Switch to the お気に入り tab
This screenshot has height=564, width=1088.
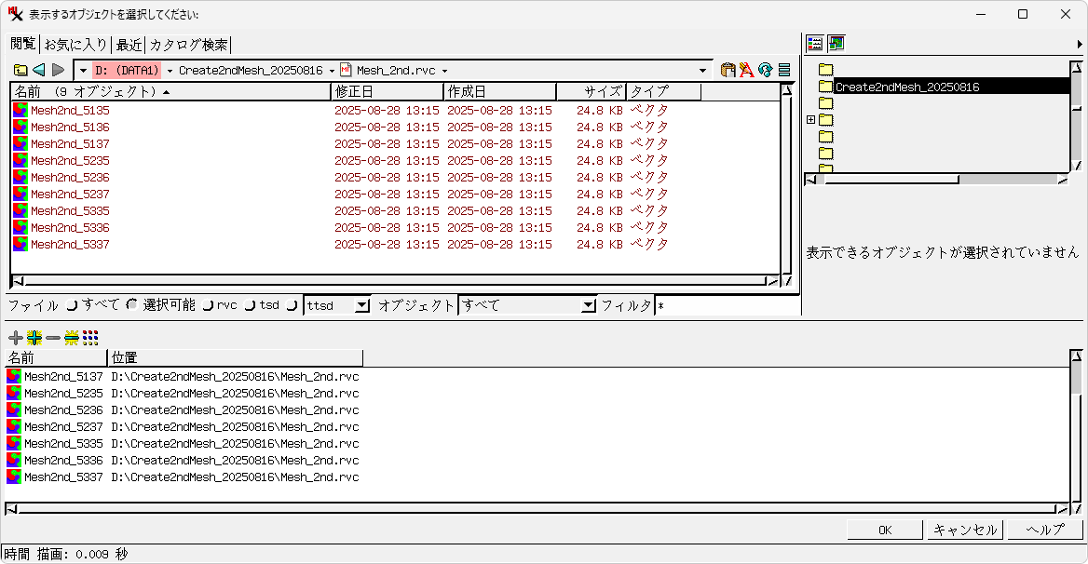pyautogui.click(x=75, y=45)
